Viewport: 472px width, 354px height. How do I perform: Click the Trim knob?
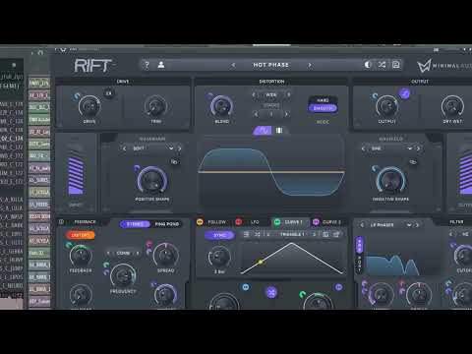[x=155, y=106]
